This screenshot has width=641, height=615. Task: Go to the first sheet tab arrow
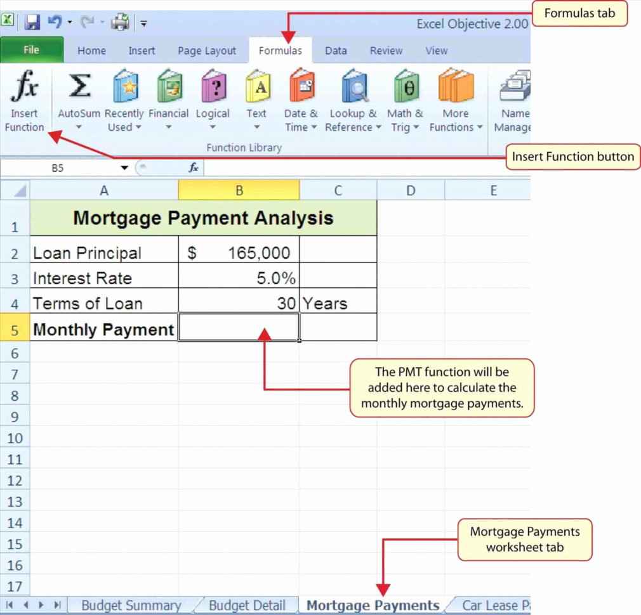click(10, 604)
